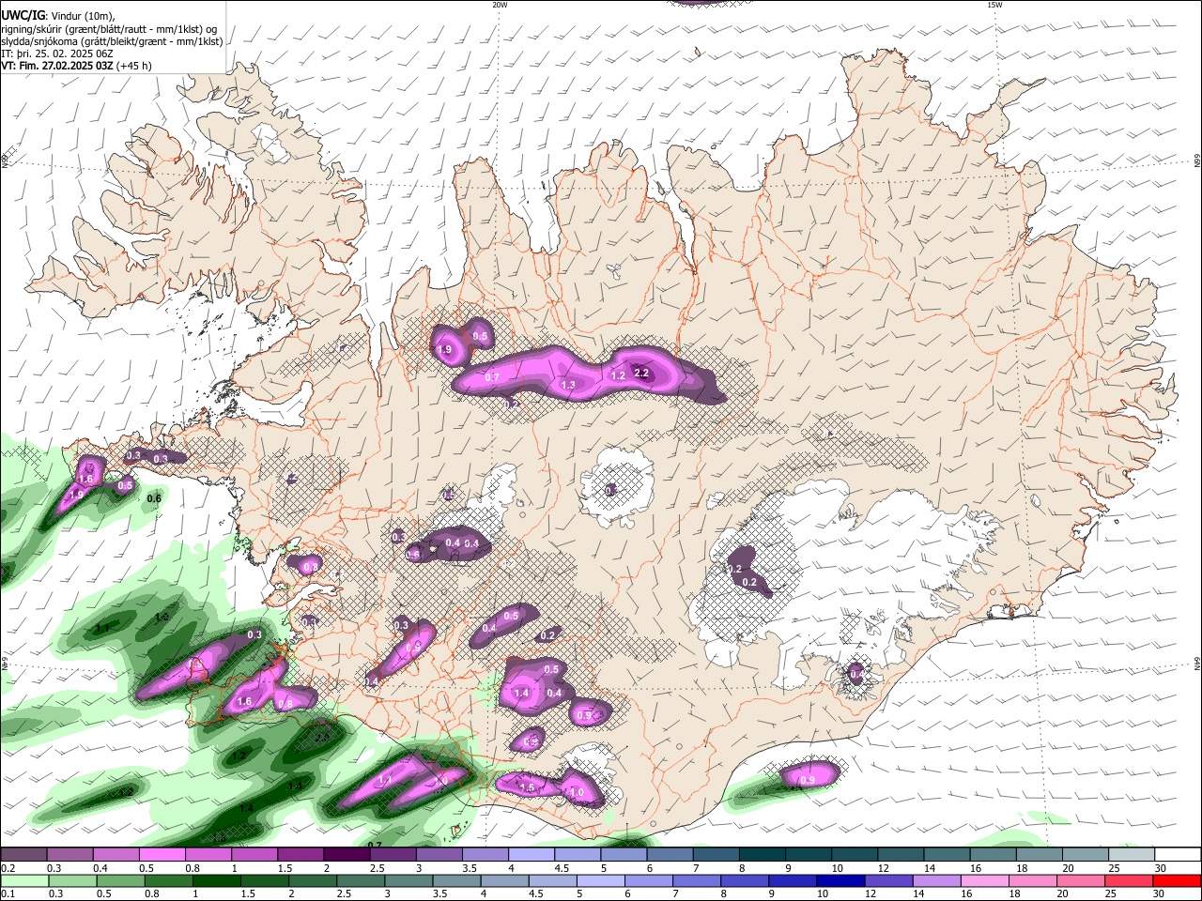This screenshot has height=901, width=1202.
Task: Pick the red rain scale swatch above 30
Action: tap(1177, 881)
